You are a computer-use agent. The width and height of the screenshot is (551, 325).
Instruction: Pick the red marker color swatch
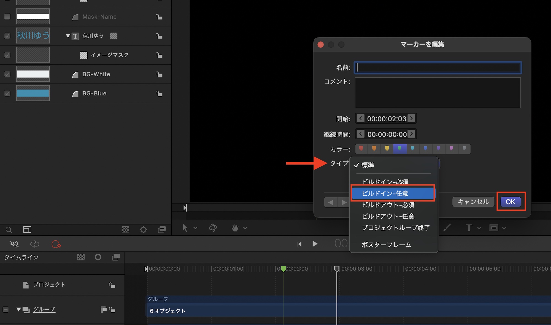click(x=361, y=149)
